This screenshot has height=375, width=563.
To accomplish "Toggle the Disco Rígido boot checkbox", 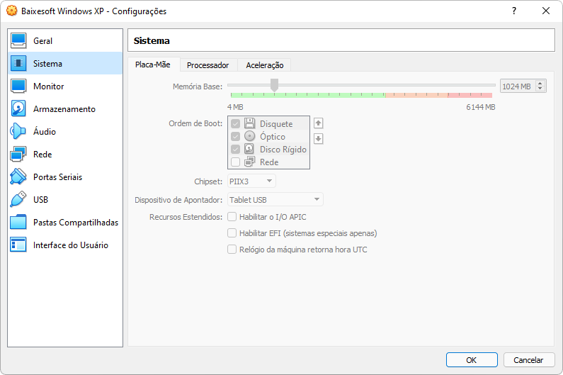I will pyautogui.click(x=236, y=149).
